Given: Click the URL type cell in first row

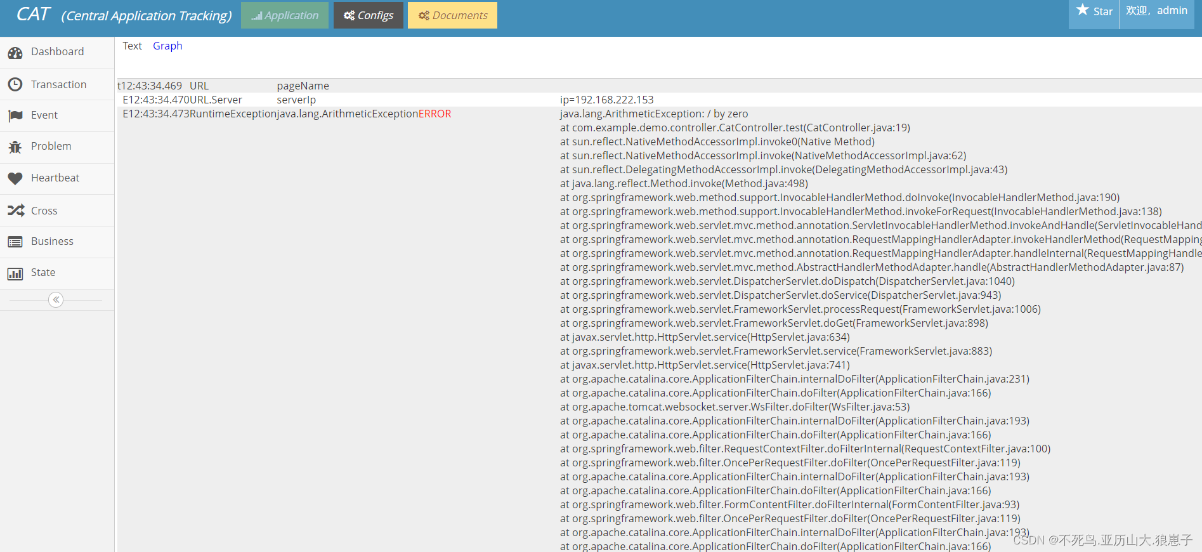Looking at the screenshot, I should tap(199, 86).
